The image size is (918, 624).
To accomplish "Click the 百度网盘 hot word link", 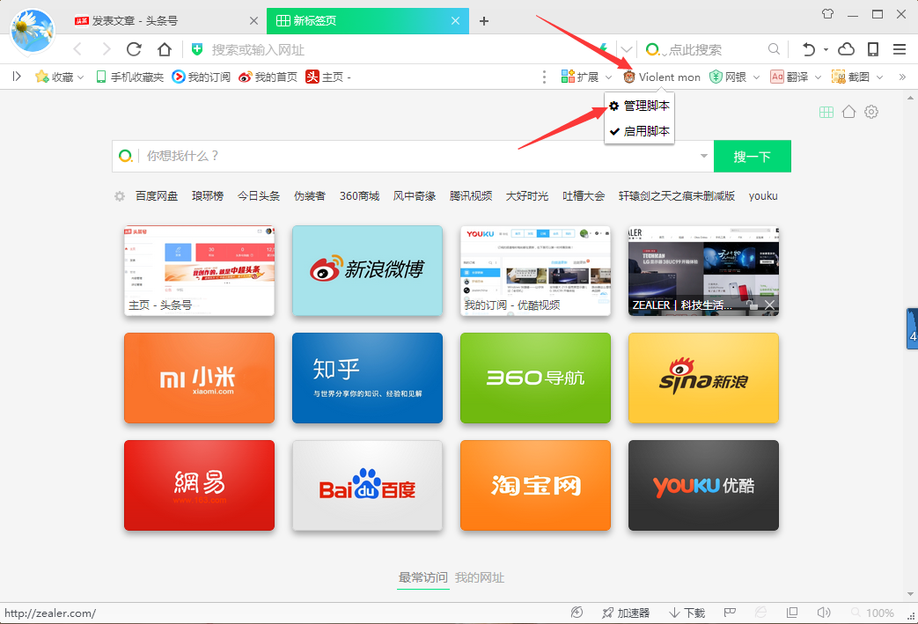I will coord(157,196).
